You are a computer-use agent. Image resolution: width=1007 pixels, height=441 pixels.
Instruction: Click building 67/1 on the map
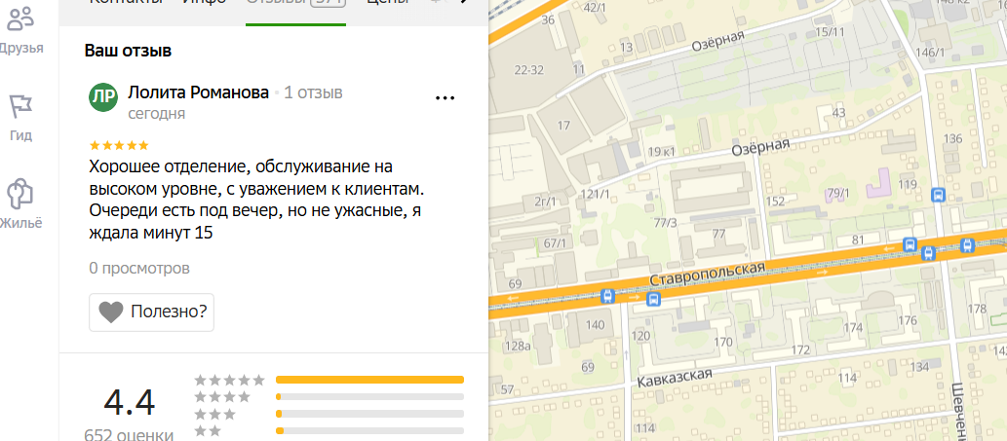click(555, 243)
